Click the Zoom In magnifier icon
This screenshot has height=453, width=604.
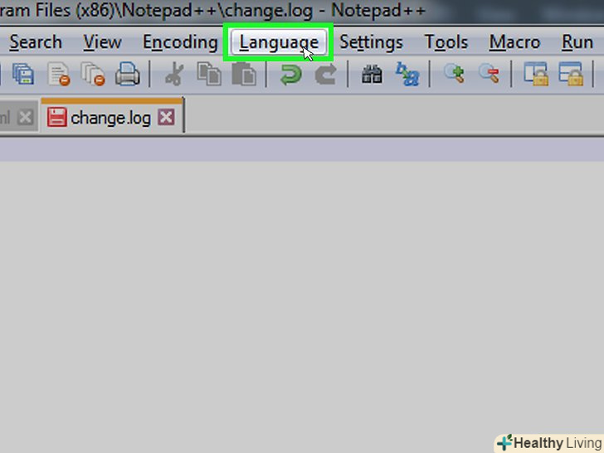(454, 74)
